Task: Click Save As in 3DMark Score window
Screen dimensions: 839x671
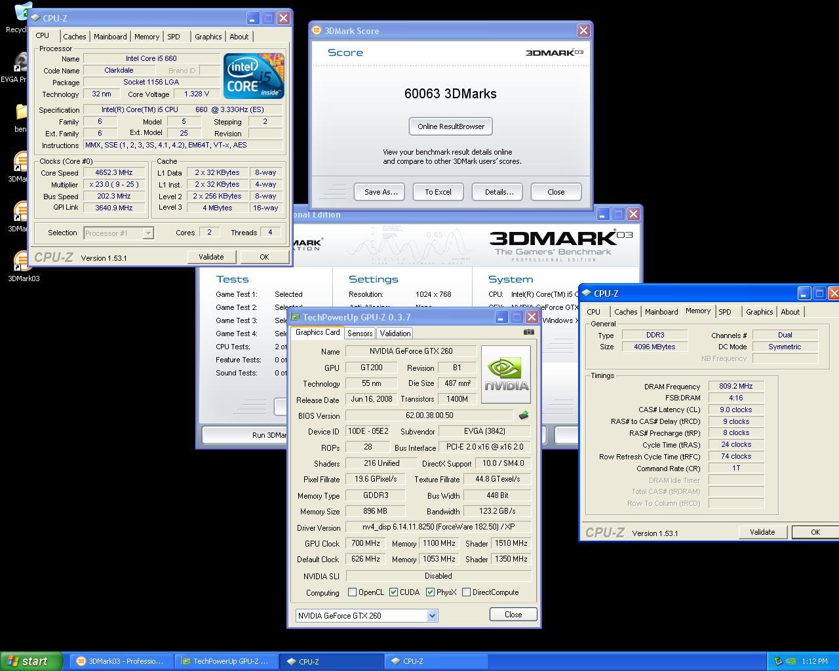Action: (x=380, y=192)
